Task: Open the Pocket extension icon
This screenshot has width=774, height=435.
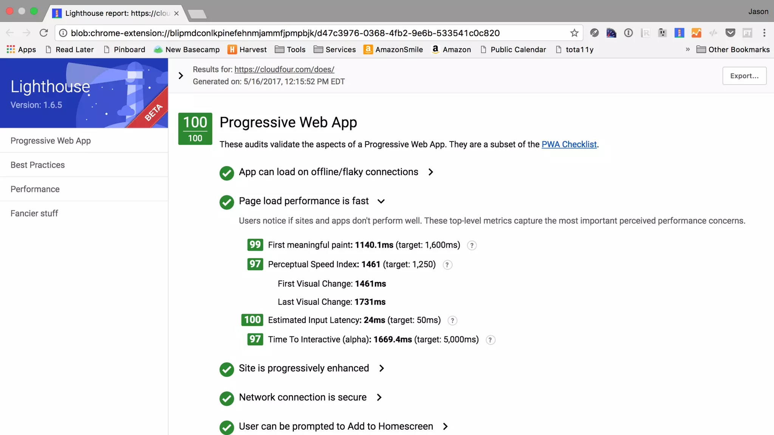Action: (730, 33)
